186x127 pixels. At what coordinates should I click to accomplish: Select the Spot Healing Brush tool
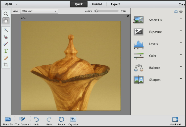click(6, 58)
